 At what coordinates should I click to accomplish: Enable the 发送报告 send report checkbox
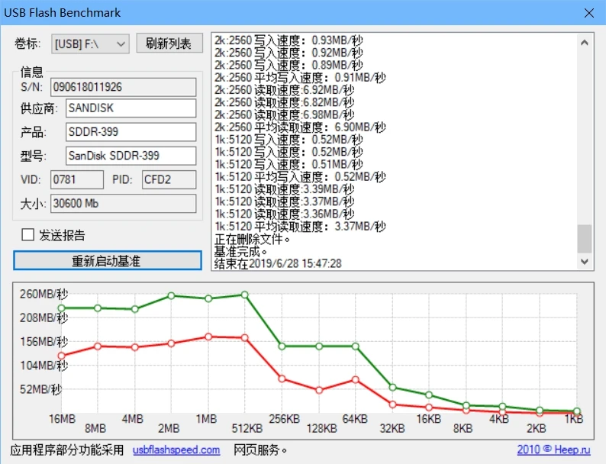(x=28, y=235)
